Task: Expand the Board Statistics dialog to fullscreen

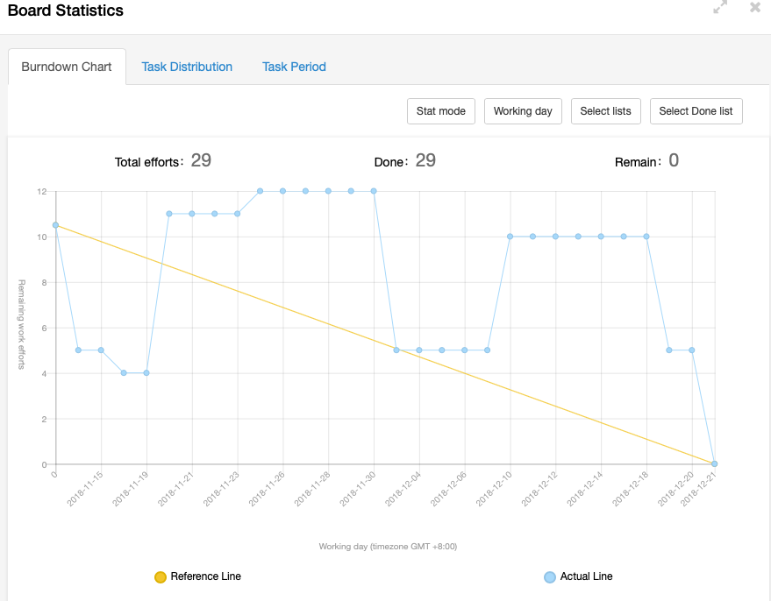Action: 720,8
